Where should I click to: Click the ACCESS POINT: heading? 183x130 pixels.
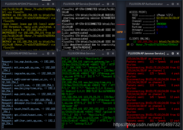138,12
